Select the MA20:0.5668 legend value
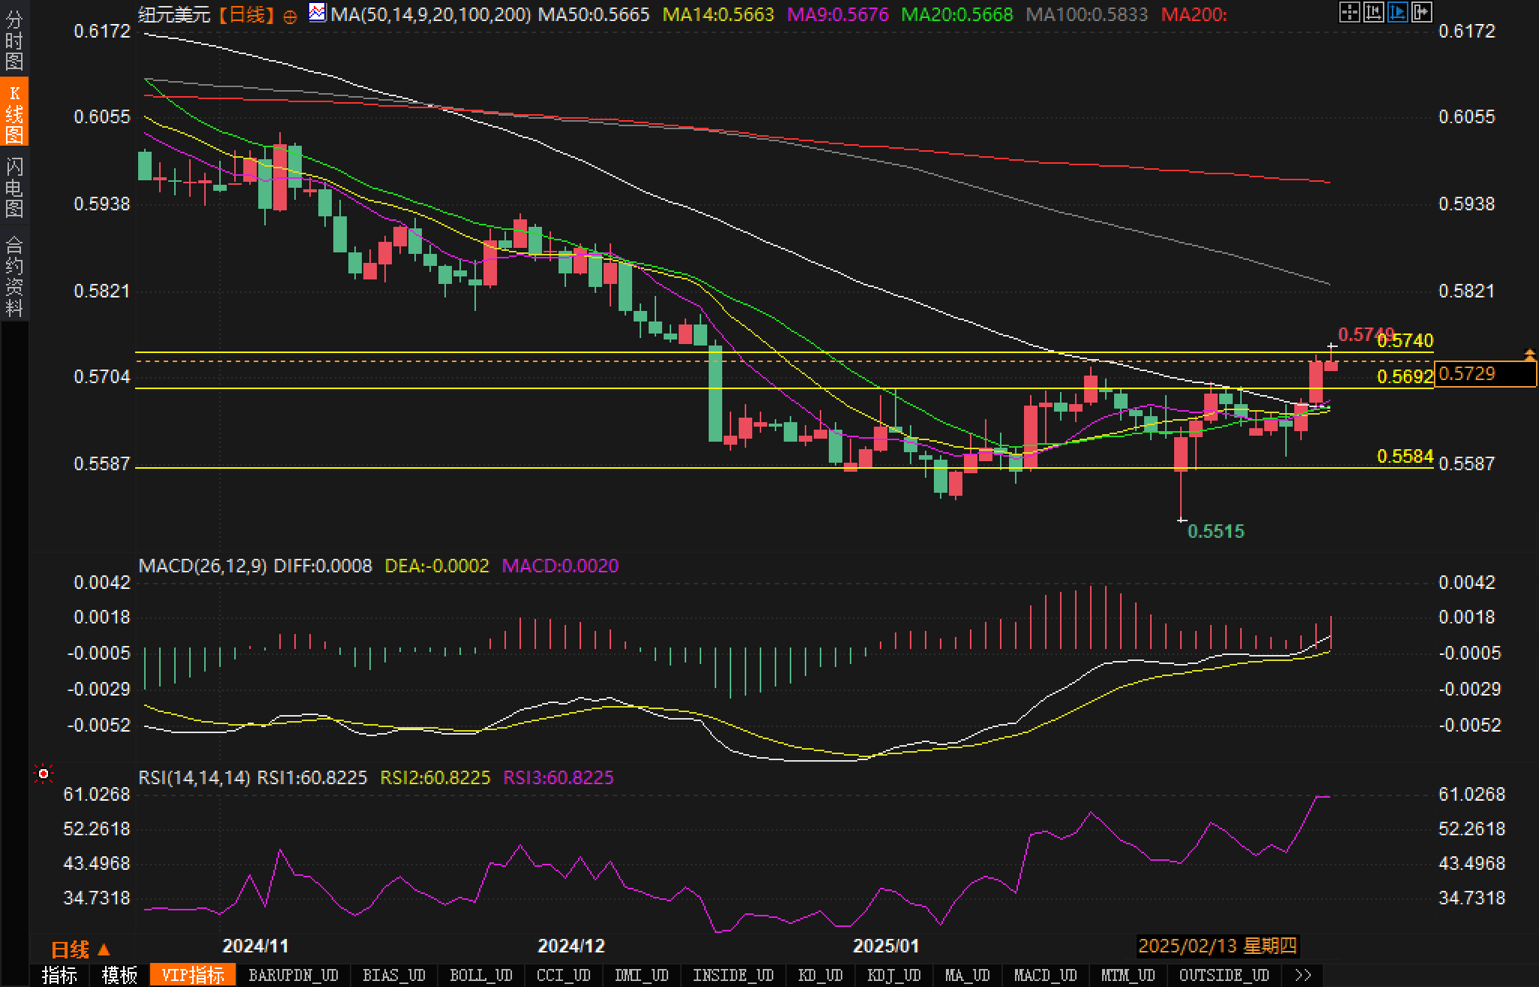This screenshot has width=1539, height=987. 957,14
